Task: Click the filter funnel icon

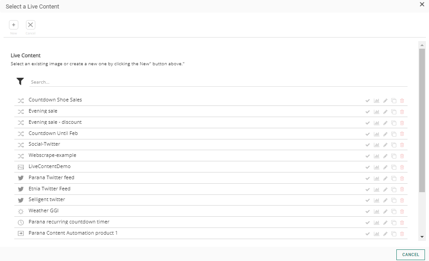Action: pyautogui.click(x=20, y=81)
